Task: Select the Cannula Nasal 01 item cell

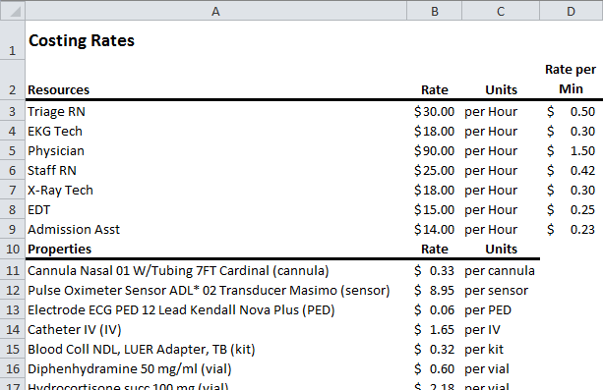Action: click(x=215, y=270)
